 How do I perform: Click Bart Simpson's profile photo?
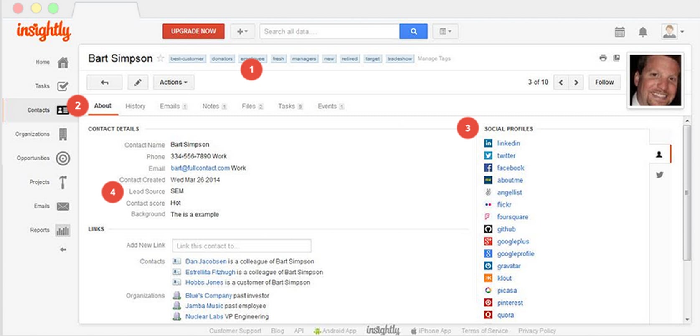[x=655, y=80]
